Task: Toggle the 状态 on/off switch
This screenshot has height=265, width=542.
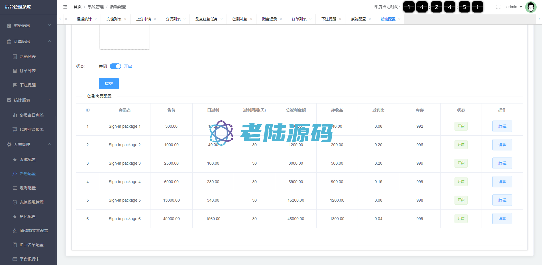Action: pos(115,66)
